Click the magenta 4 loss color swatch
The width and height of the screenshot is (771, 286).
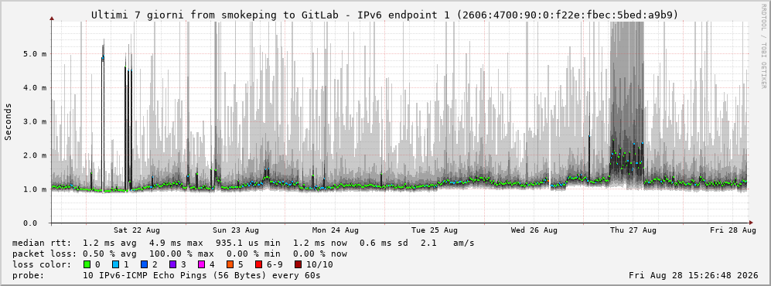[200, 265]
